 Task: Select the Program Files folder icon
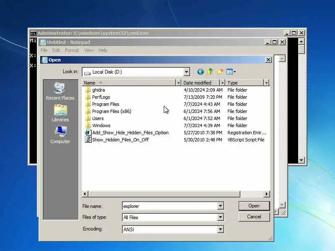click(x=88, y=104)
